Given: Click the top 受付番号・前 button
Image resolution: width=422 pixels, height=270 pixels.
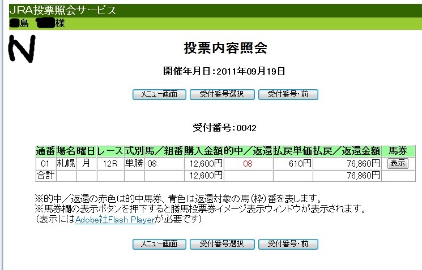Looking at the screenshot, I should pos(288,94).
